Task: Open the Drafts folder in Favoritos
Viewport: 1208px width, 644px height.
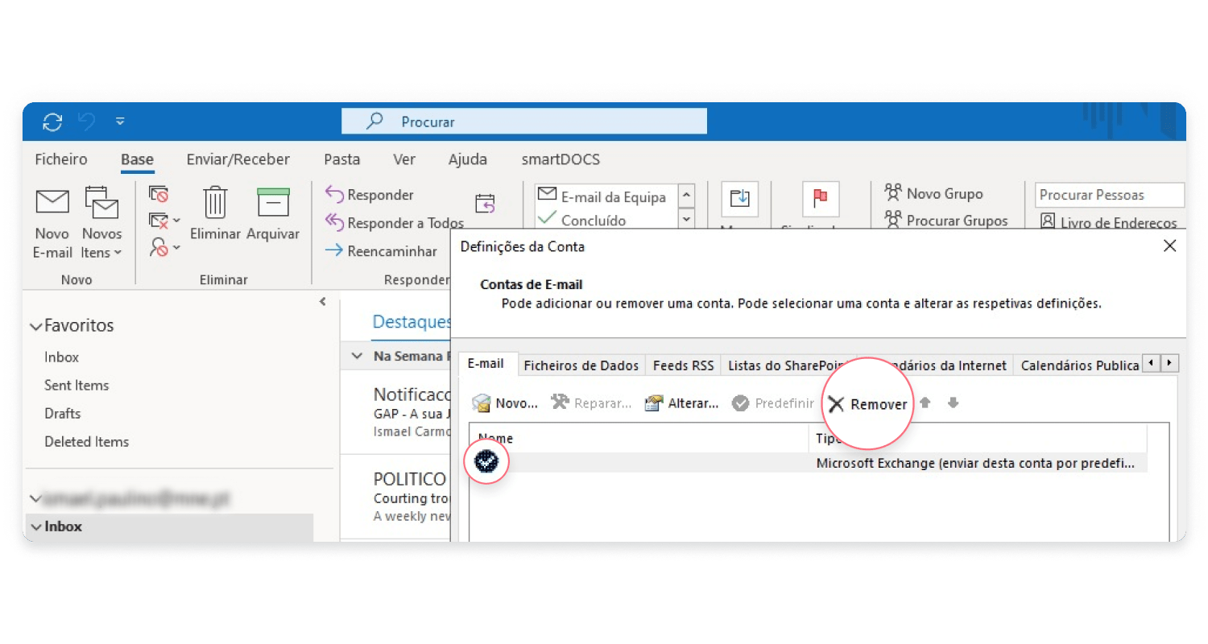Action: (63, 413)
